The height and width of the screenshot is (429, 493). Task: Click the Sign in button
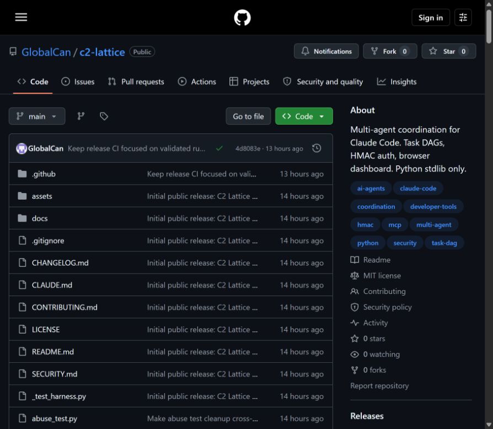(x=431, y=18)
